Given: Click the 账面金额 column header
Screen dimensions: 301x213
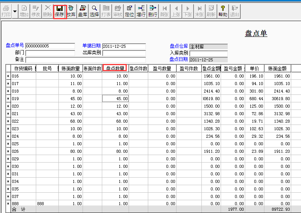Looking at the screenshot, I should point(277,68).
